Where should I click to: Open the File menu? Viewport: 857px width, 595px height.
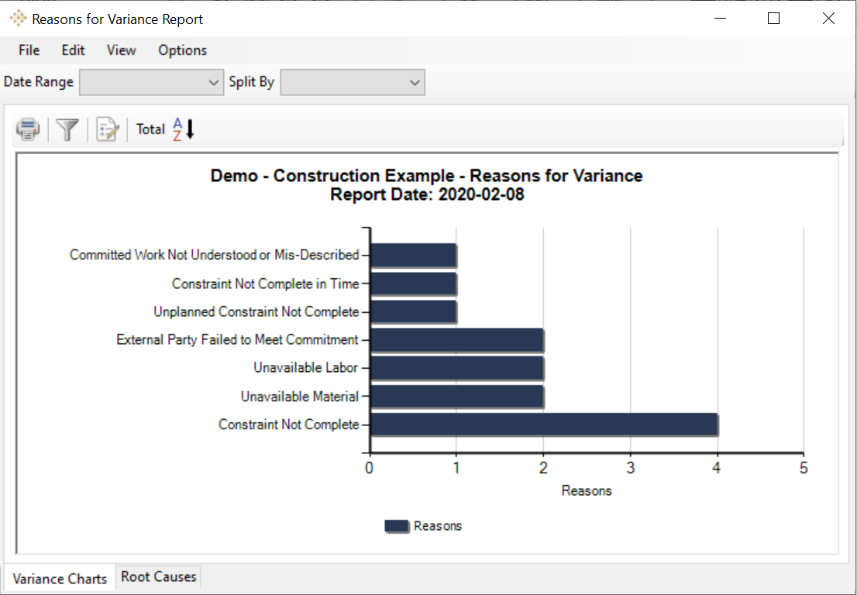pos(29,50)
